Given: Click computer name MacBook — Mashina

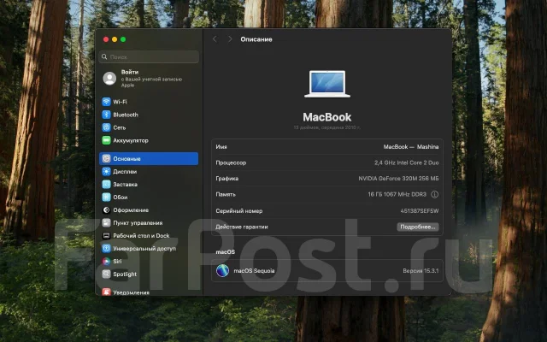Looking at the screenshot, I should pyautogui.click(x=411, y=147).
